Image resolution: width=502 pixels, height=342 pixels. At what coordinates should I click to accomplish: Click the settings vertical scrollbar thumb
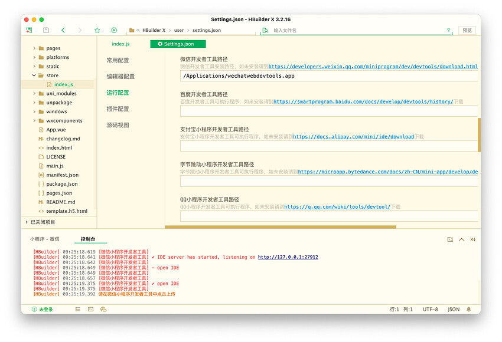point(479,135)
